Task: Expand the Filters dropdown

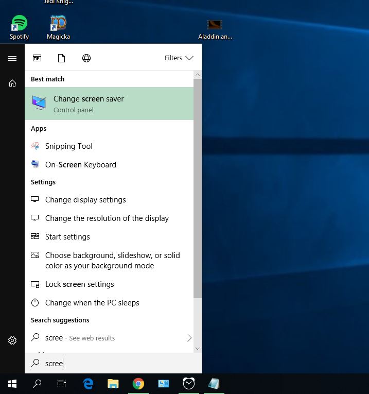Action: click(x=179, y=58)
